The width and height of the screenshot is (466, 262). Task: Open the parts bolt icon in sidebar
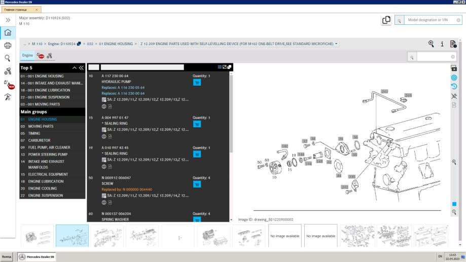click(x=8, y=71)
